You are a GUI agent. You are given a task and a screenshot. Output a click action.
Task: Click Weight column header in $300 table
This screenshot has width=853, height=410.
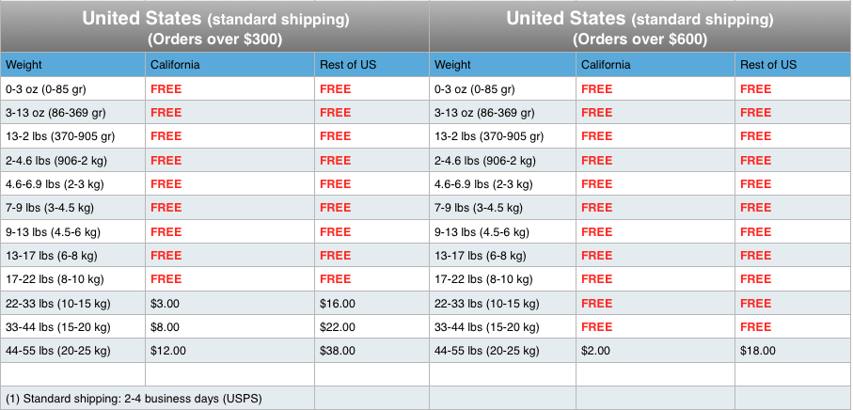24,65
